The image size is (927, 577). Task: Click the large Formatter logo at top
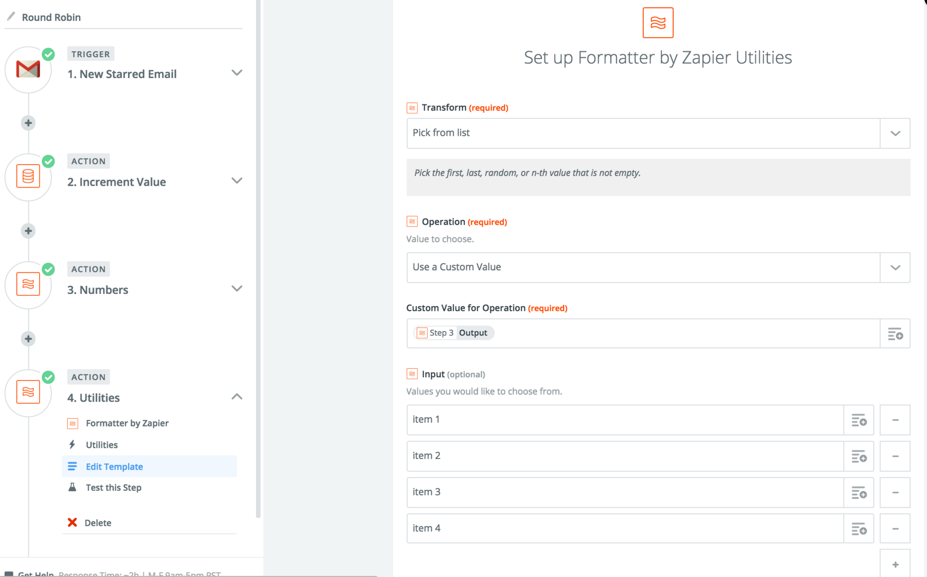[658, 22]
